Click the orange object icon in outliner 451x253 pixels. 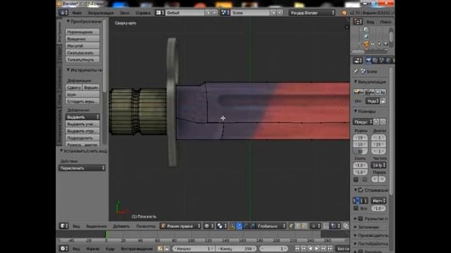click(x=366, y=44)
